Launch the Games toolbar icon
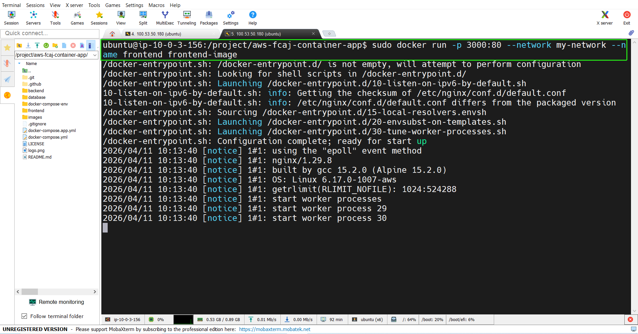Viewport: 638px width, 334px height. 77,18
